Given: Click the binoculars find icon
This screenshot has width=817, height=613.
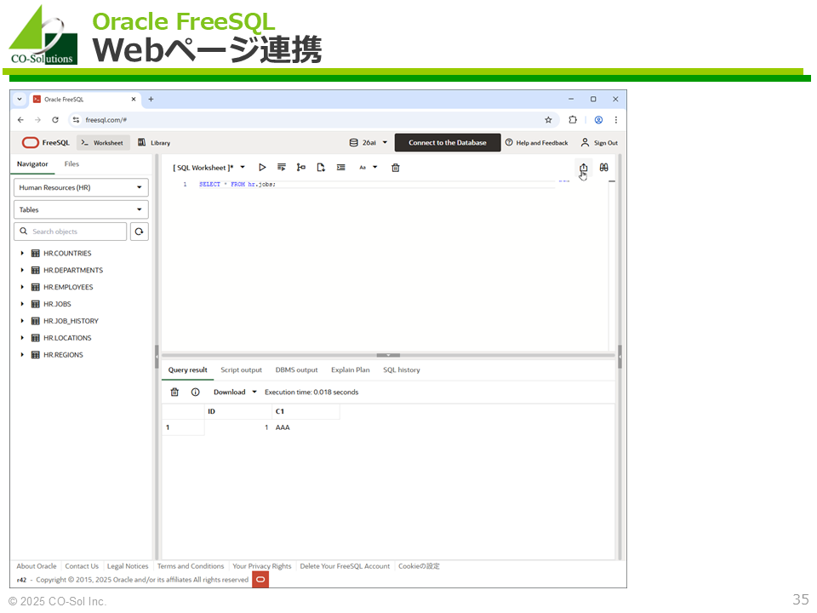Looking at the screenshot, I should click(603, 168).
